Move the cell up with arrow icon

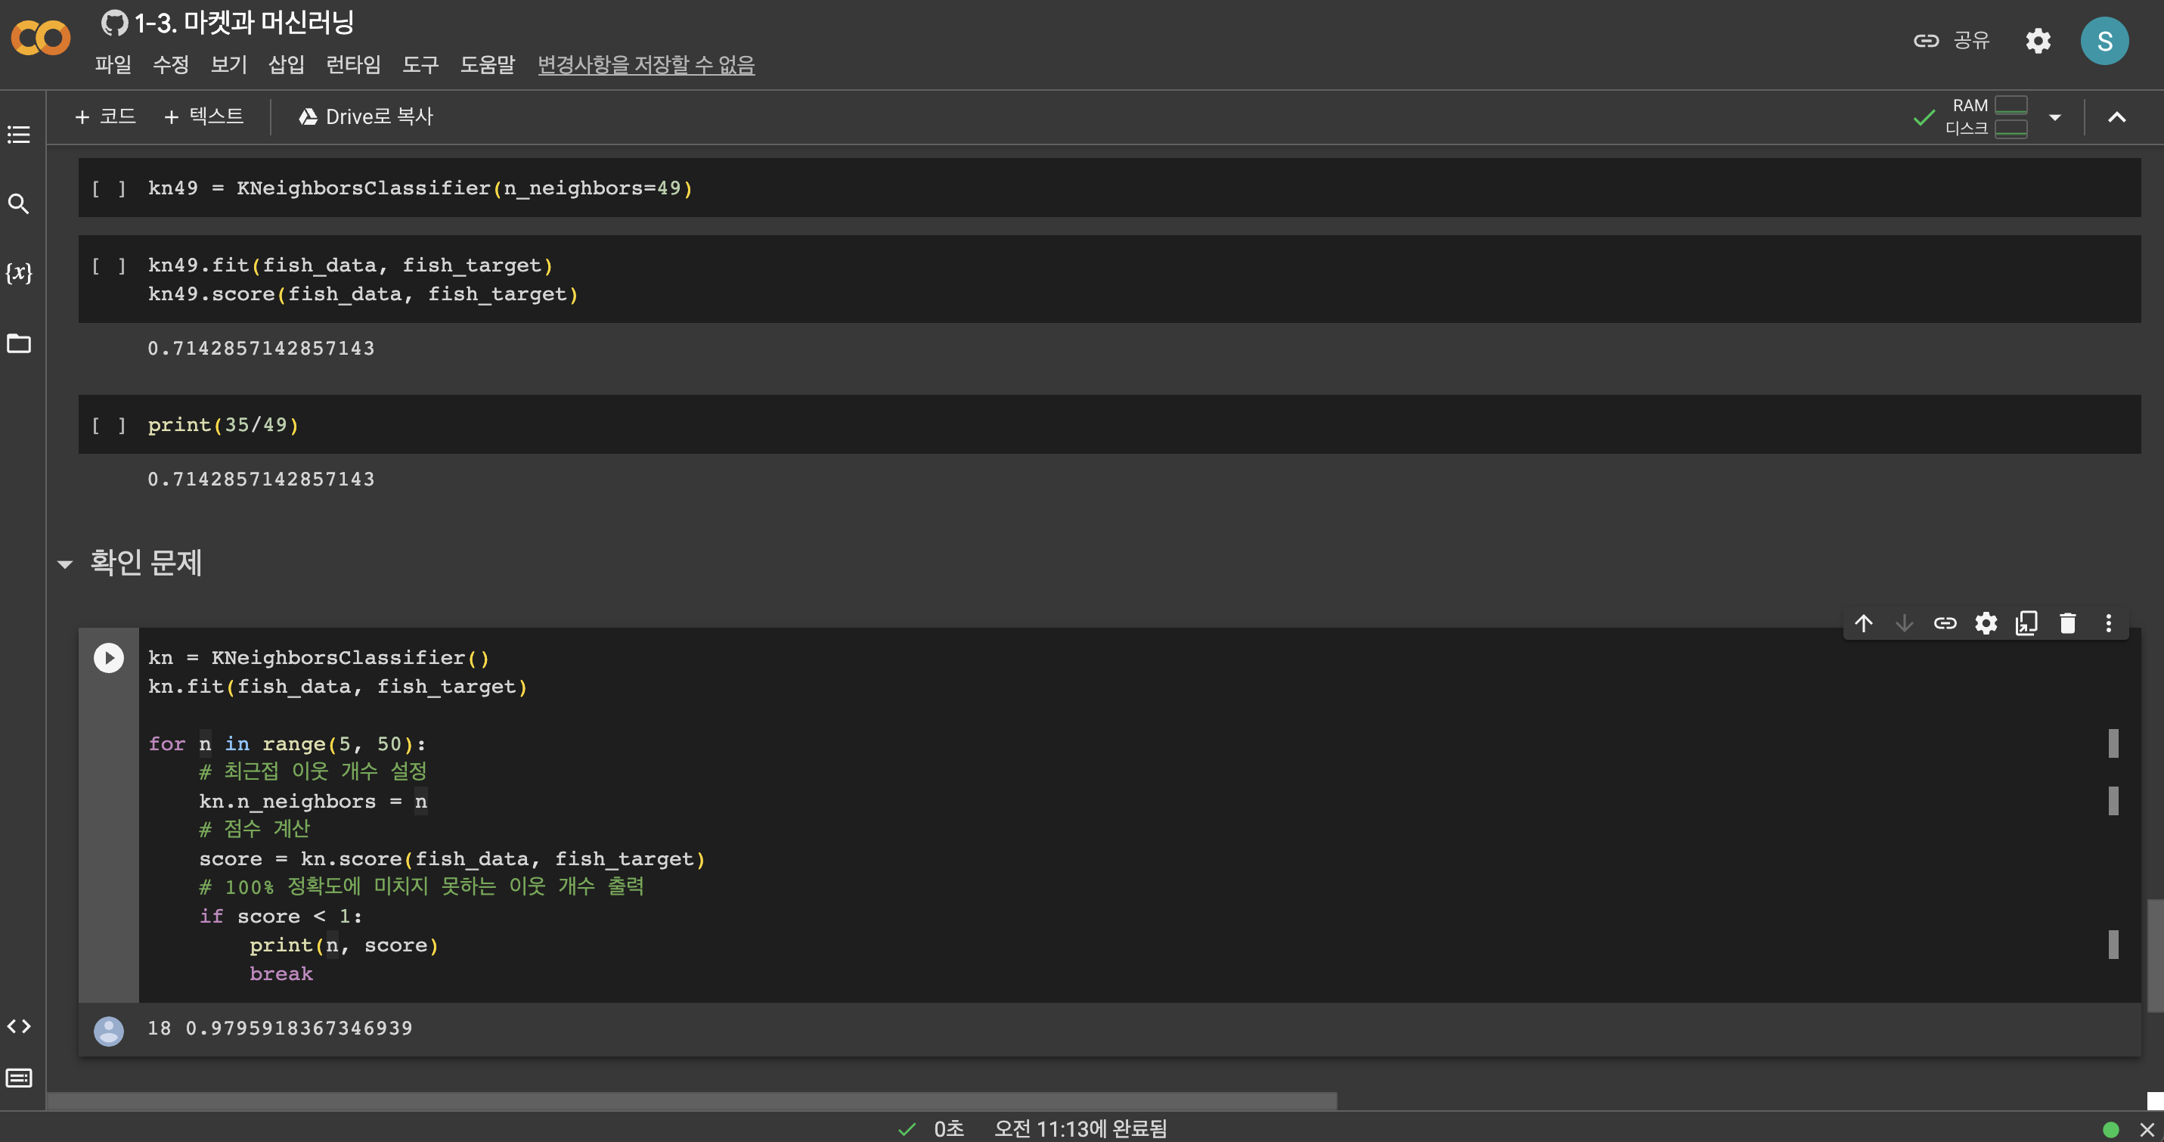[x=1863, y=622]
